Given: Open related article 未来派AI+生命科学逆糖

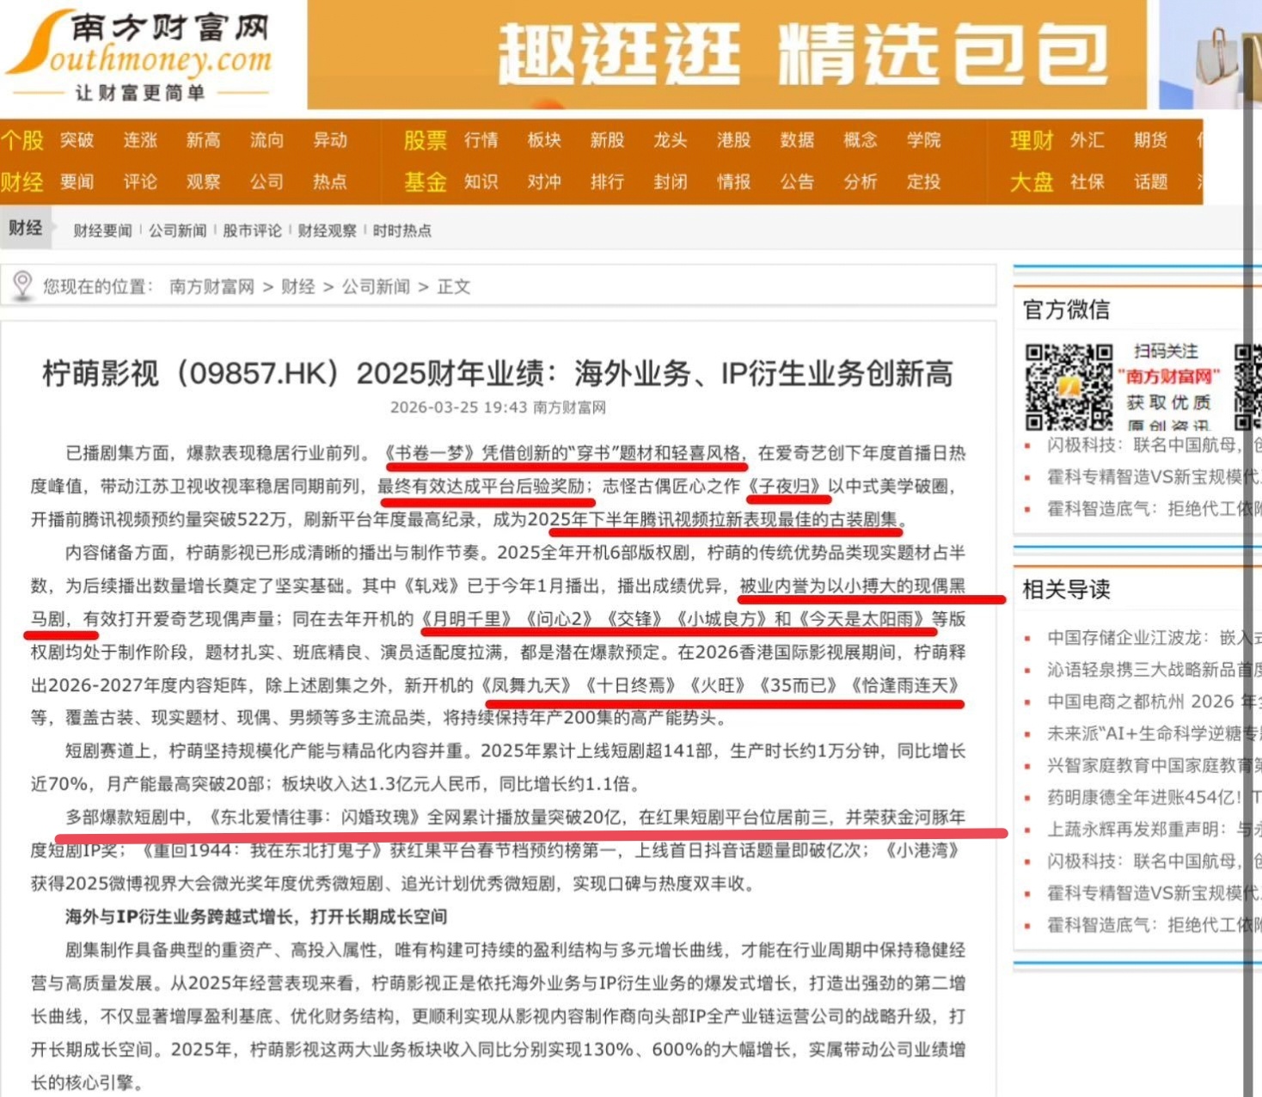Looking at the screenshot, I should point(1154,733).
